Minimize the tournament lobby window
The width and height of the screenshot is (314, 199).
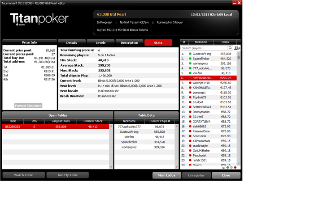235,3
